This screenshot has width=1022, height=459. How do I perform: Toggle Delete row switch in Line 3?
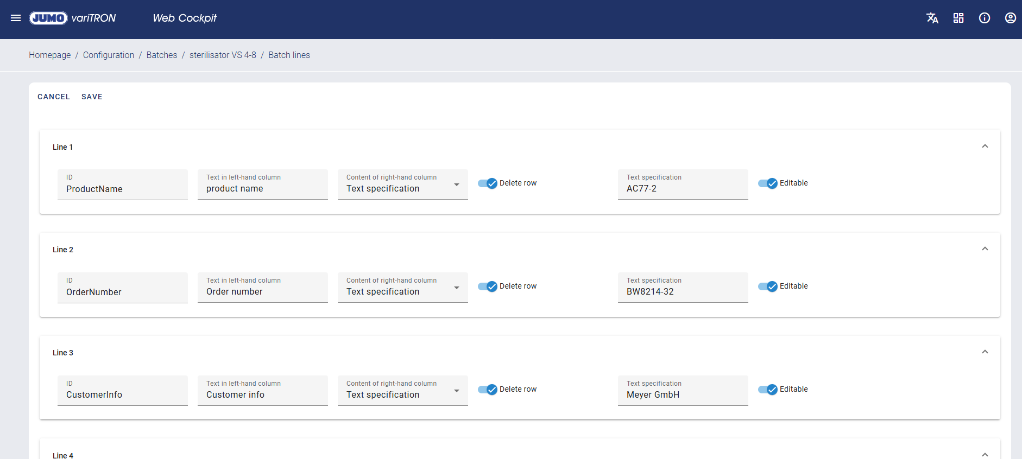tap(488, 390)
